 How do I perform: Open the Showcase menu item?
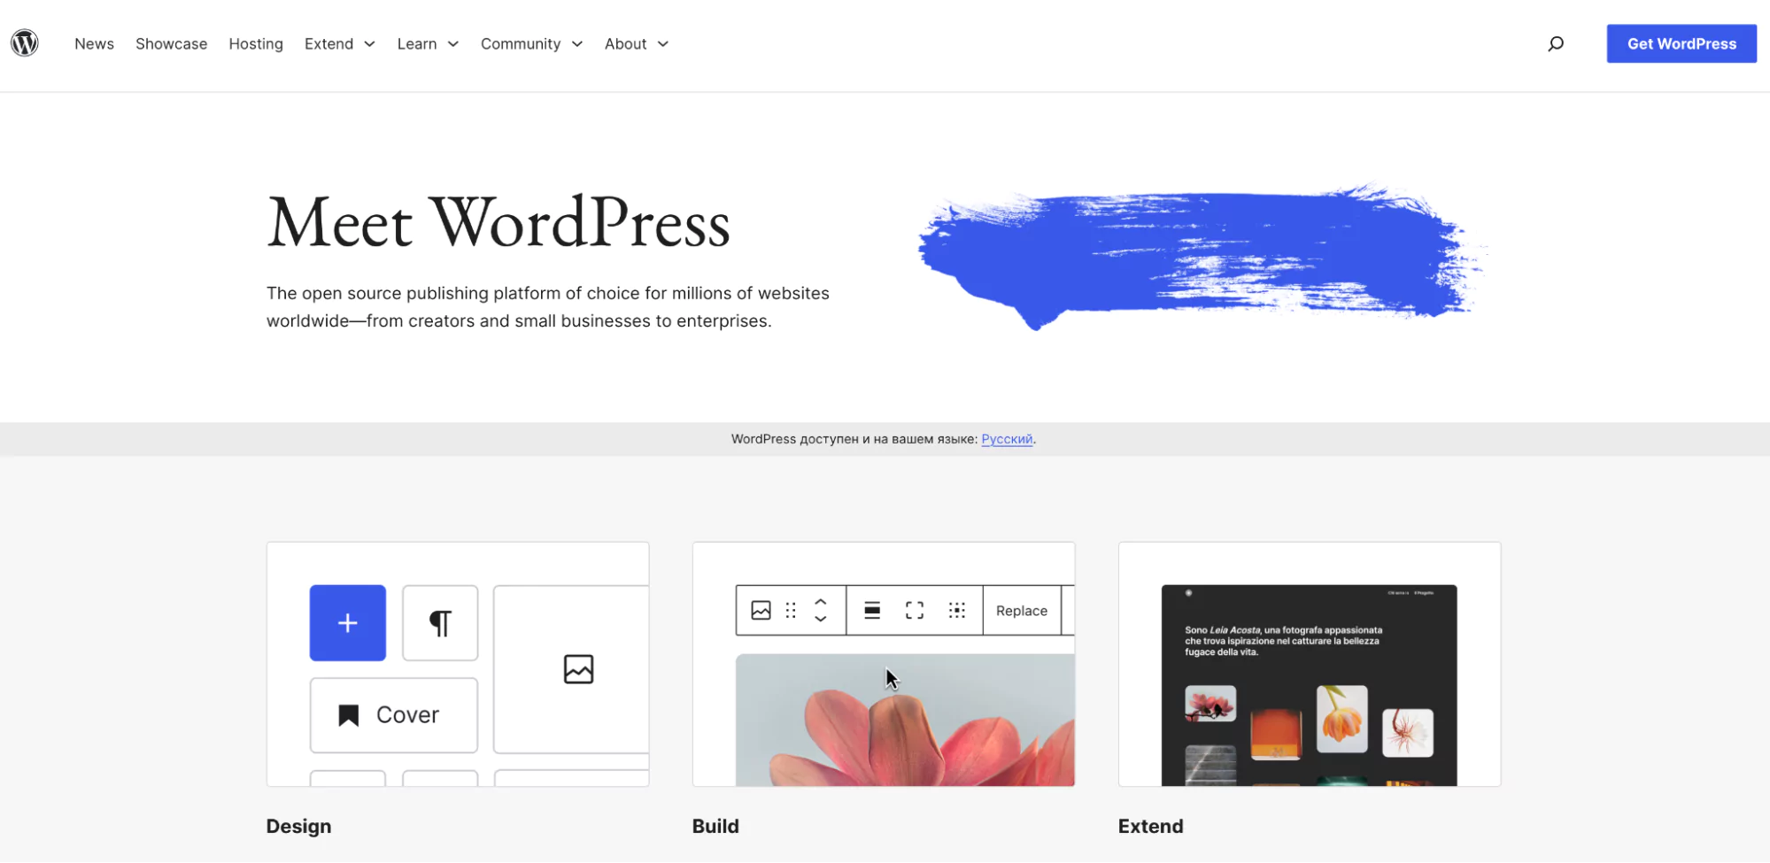(171, 43)
